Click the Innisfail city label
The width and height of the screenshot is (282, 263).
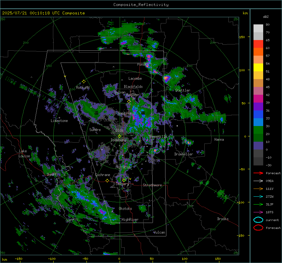pyautogui.click(x=126, y=113)
